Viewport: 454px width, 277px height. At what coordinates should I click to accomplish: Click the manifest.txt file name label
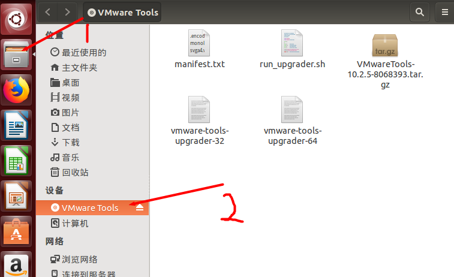tap(200, 64)
